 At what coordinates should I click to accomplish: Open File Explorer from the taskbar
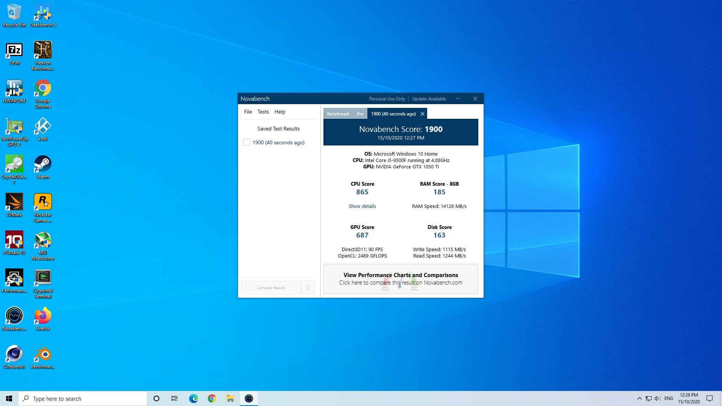pyautogui.click(x=230, y=398)
